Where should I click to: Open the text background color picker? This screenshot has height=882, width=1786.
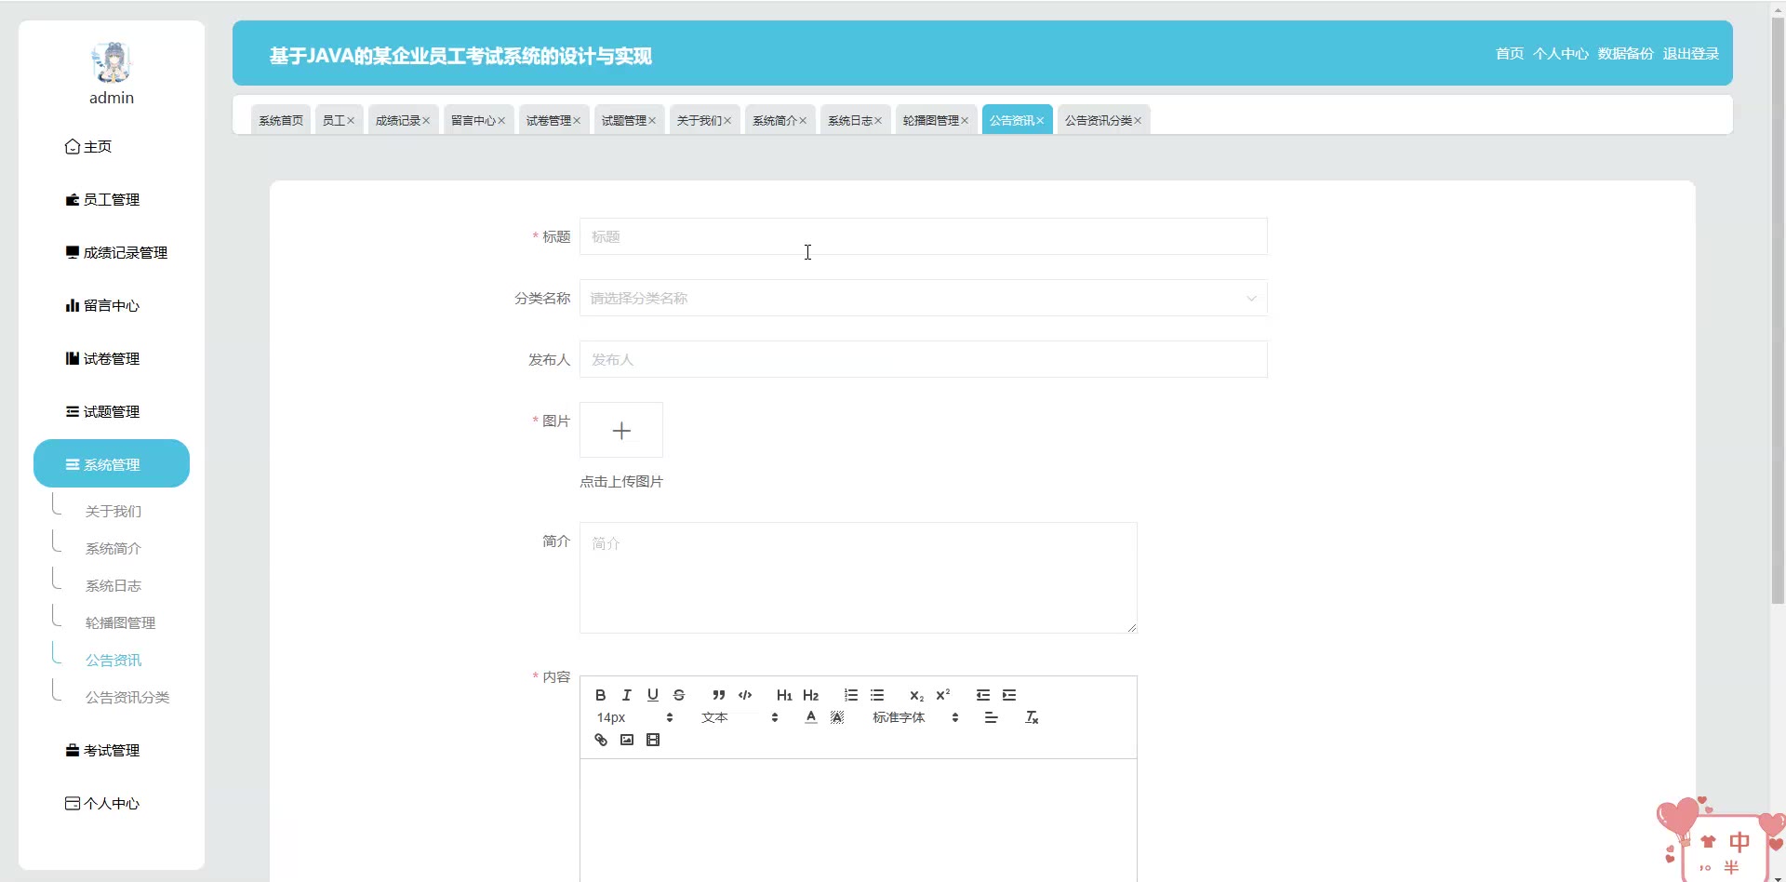(837, 717)
